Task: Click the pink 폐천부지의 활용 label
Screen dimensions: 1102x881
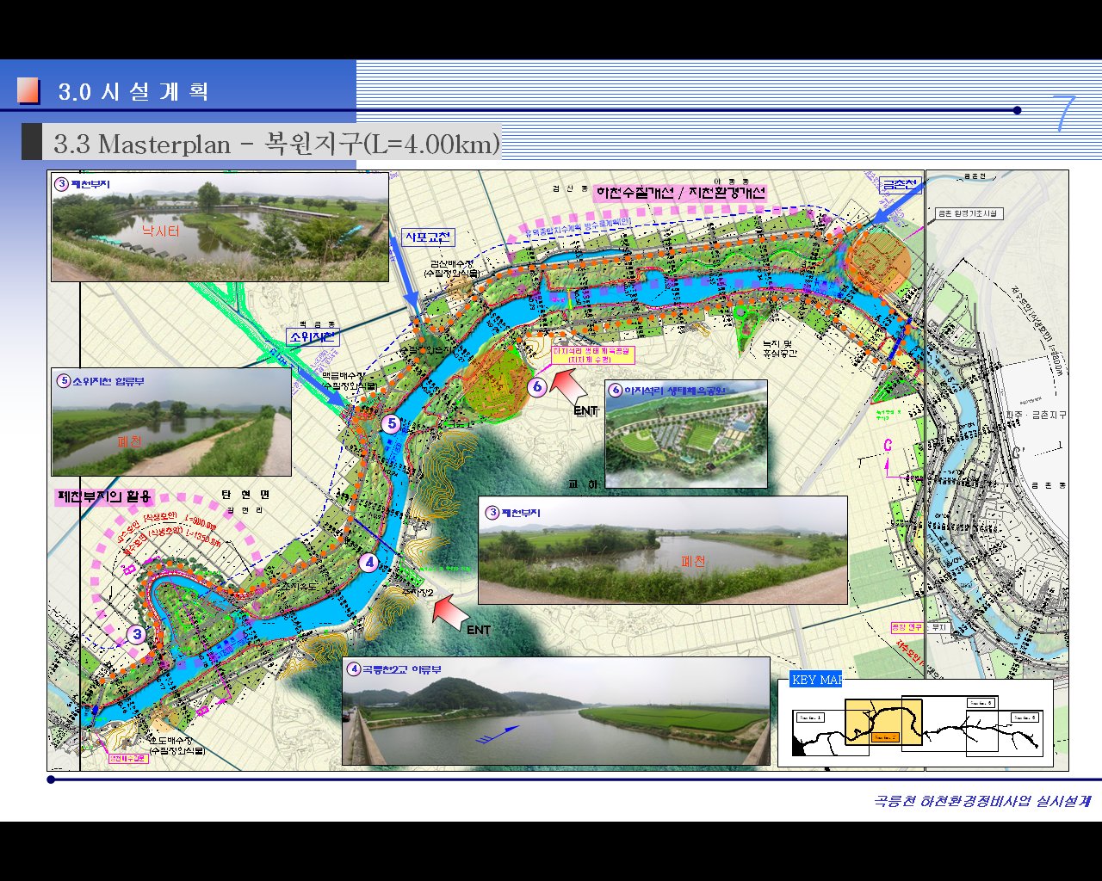Action: coord(104,496)
